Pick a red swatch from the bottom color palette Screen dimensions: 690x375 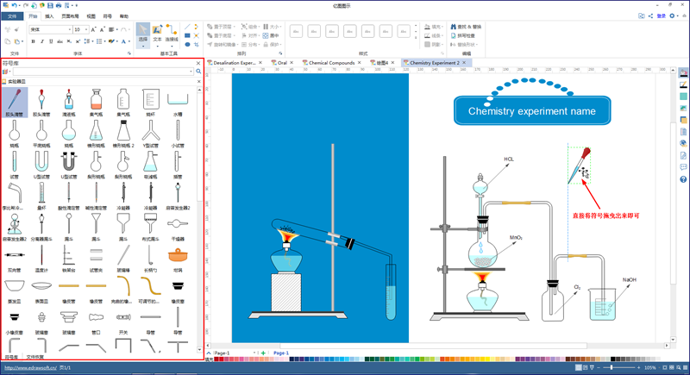(222, 359)
